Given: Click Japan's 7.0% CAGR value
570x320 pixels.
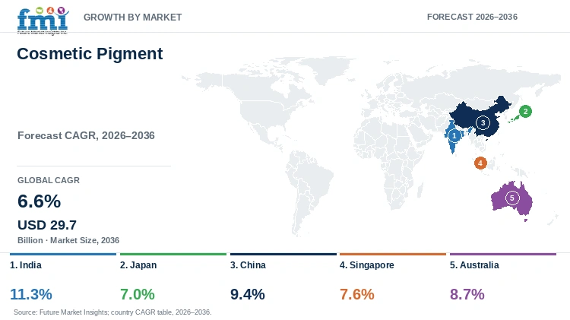Looking at the screenshot, I should (x=138, y=294).
